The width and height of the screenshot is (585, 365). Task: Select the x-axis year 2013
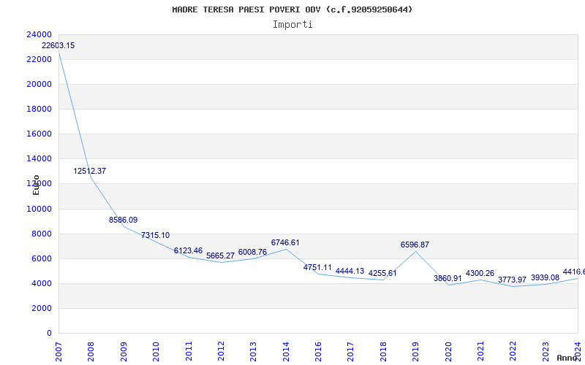point(253,351)
